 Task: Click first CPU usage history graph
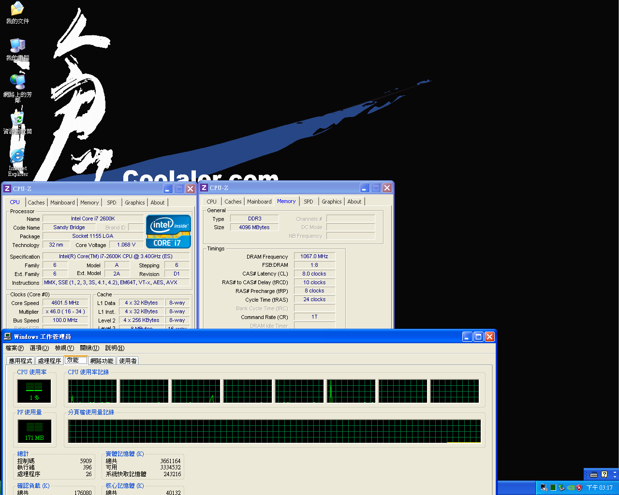tap(92, 391)
